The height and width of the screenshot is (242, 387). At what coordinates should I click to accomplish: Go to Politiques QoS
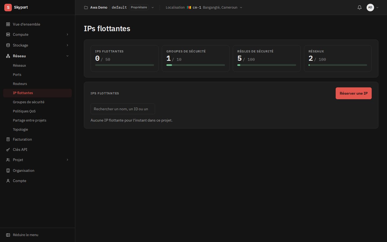[37, 111]
